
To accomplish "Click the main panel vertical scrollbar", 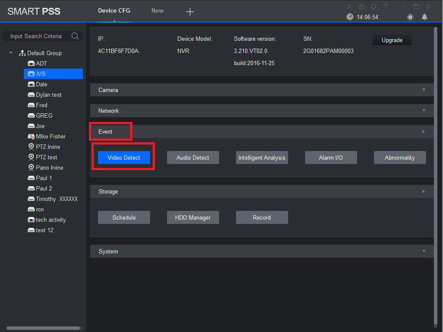I will [436, 175].
